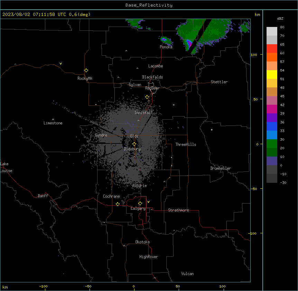Image resolution: width=298 pixels, height=291 pixels.
Task: Click the Sylvan label
Action: (x=135, y=85)
